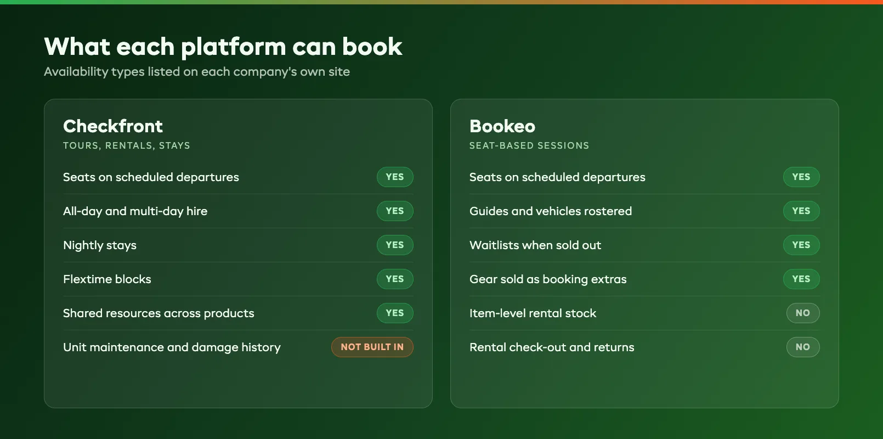Image resolution: width=883 pixels, height=439 pixels.
Task: Click Bookeo 'Seats on scheduled departures' text
Action: tap(557, 177)
